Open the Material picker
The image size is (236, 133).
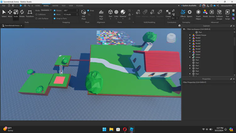[123, 12]
